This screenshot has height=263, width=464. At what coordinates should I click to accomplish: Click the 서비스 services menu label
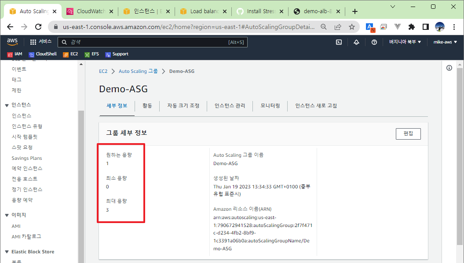45,42
